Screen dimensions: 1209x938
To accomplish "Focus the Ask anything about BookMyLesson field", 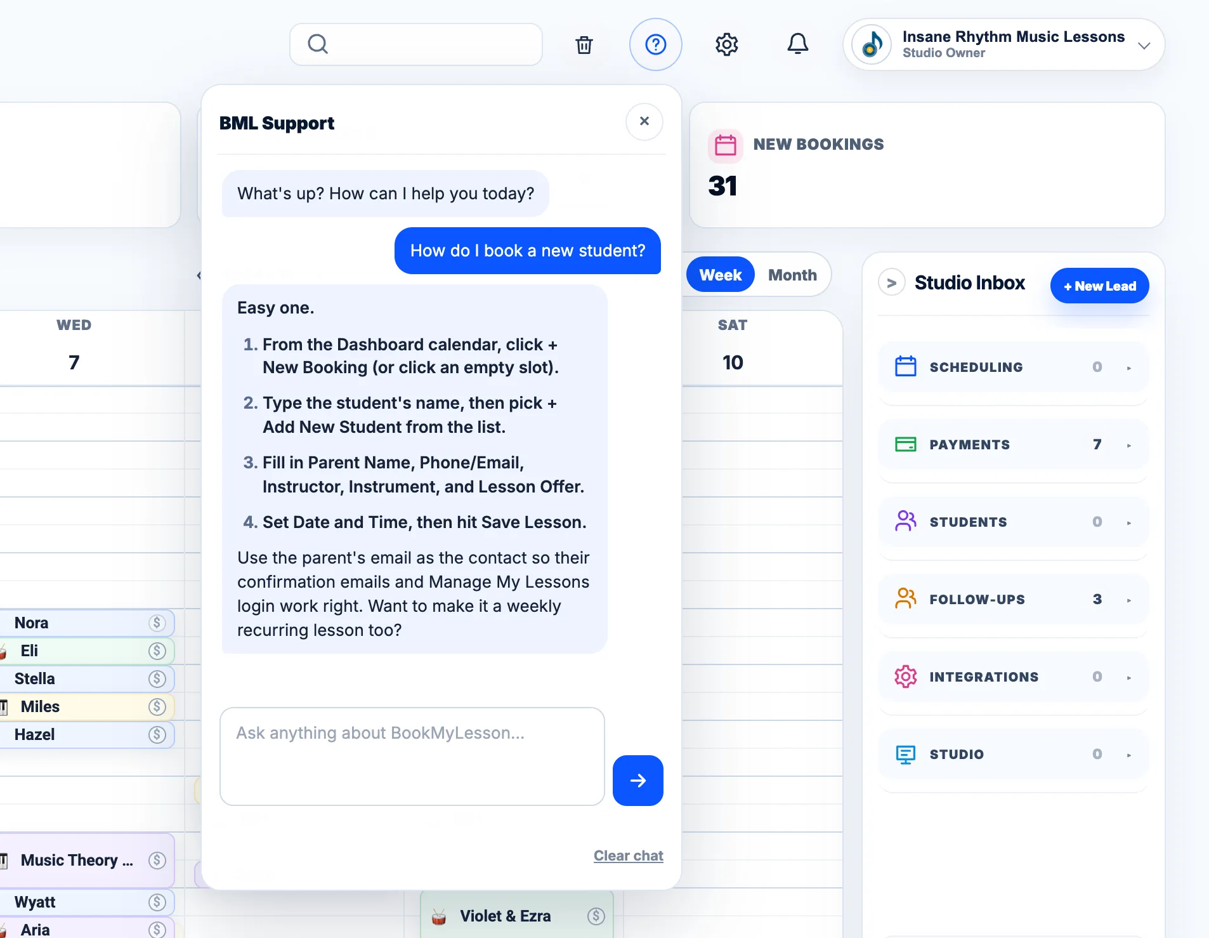I will click(412, 756).
